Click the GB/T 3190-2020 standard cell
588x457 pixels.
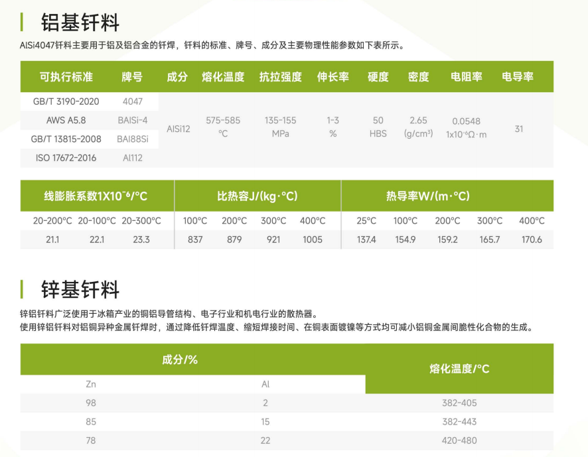[x=66, y=101]
